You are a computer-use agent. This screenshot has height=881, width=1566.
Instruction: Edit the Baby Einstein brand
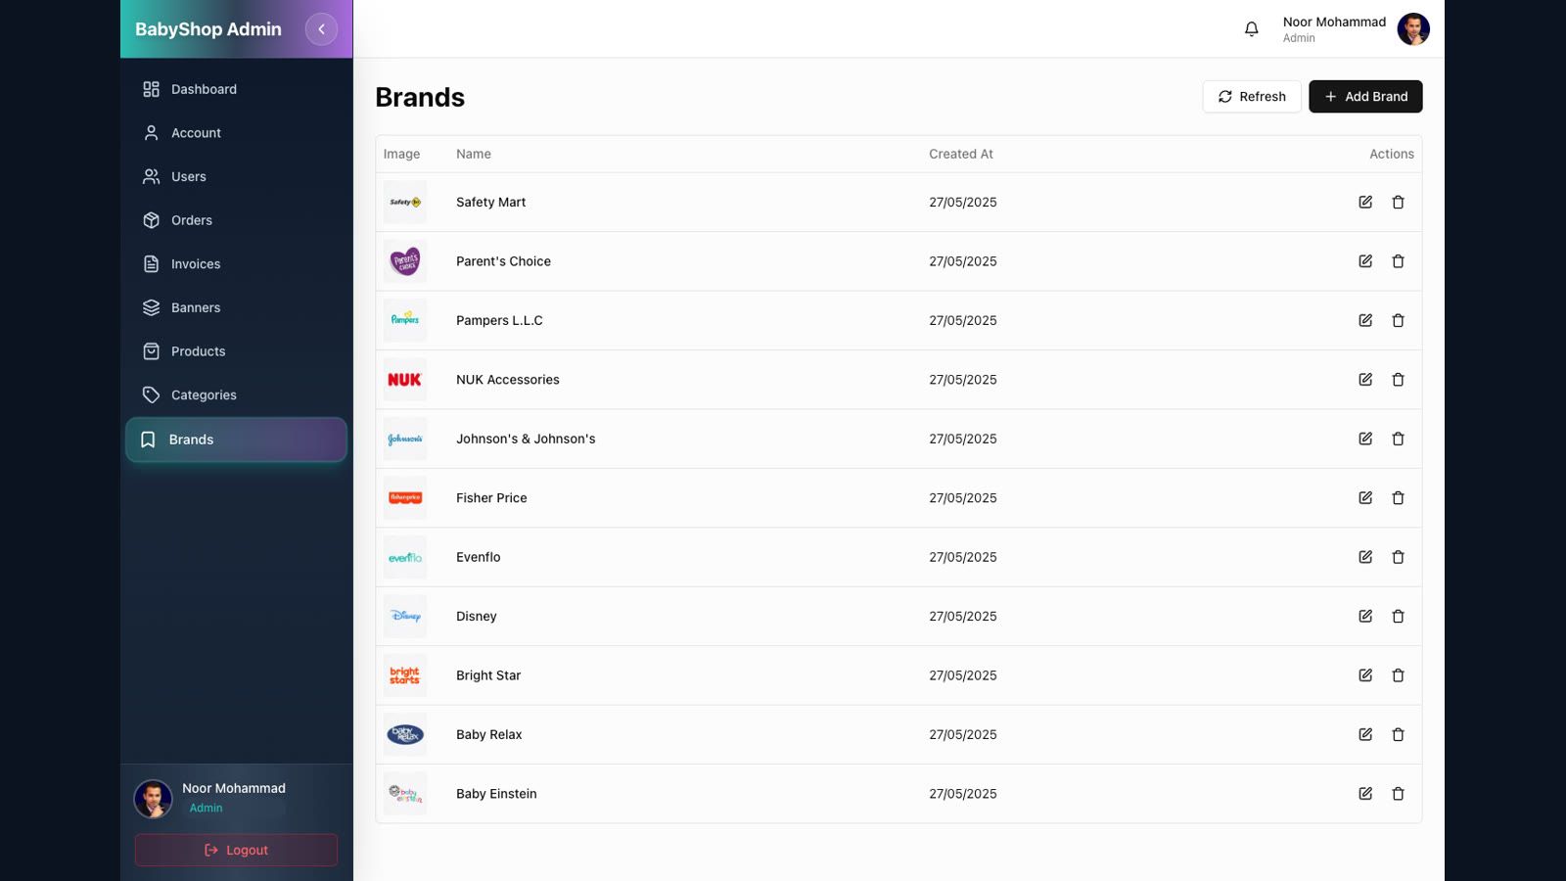tap(1365, 794)
